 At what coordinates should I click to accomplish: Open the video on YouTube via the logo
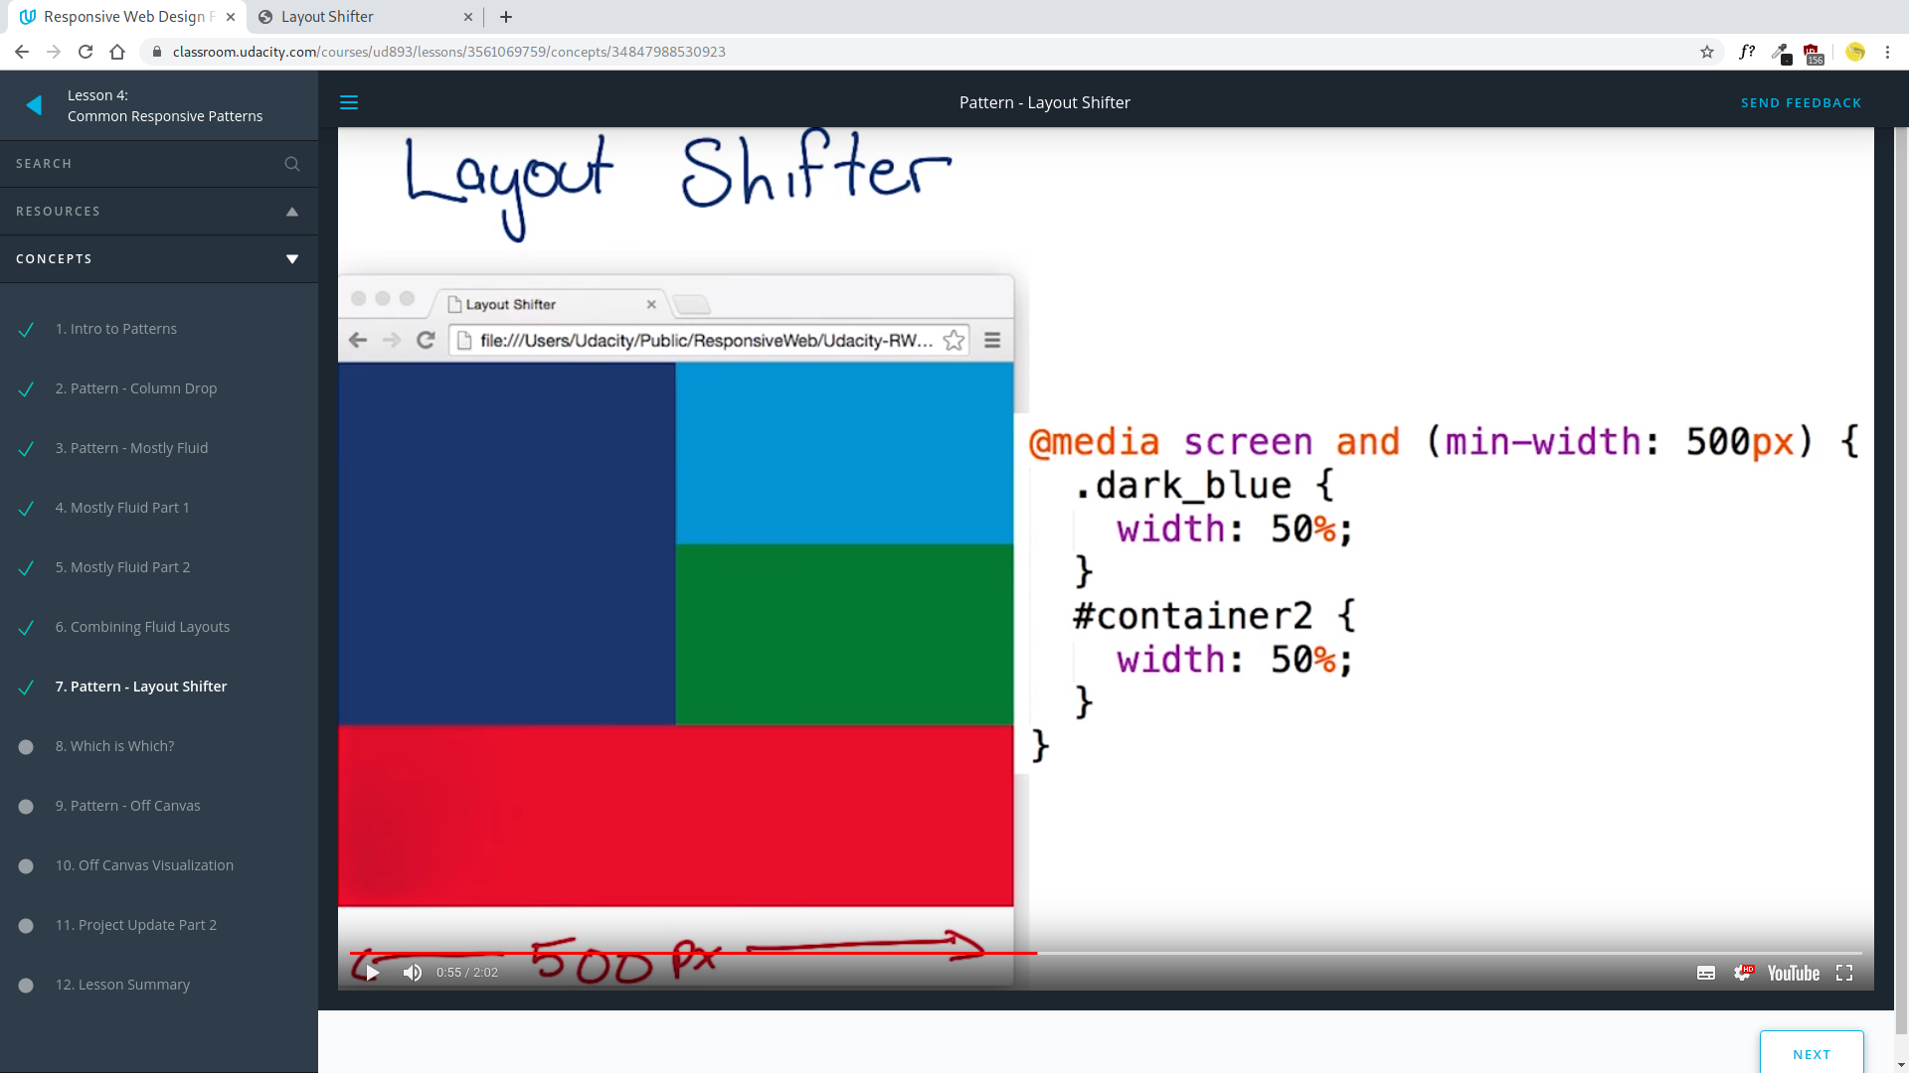[x=1794, y=973]
